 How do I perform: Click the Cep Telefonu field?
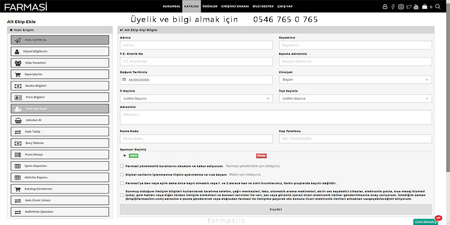point(355,139)
